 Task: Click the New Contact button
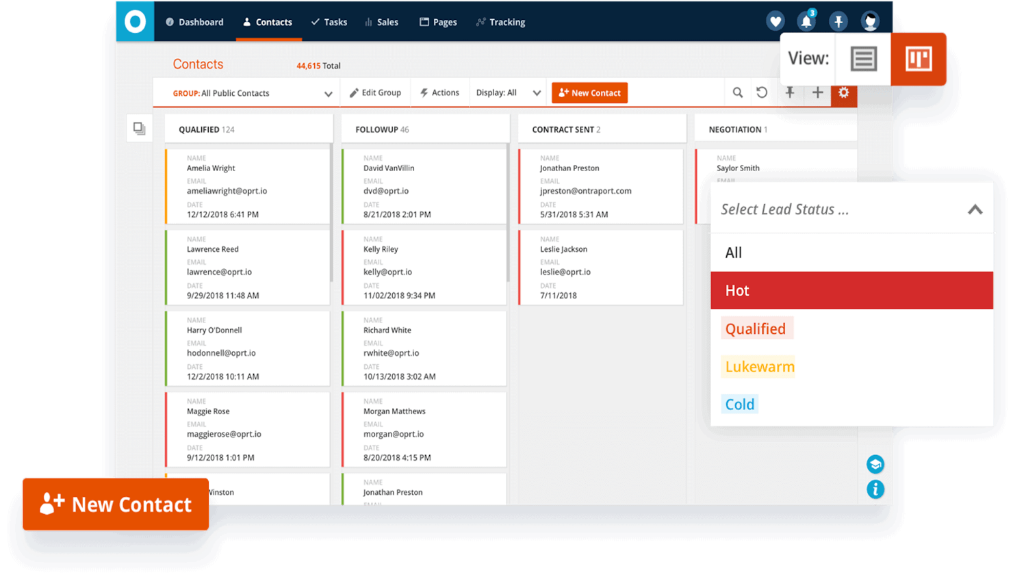pos(589,92)
